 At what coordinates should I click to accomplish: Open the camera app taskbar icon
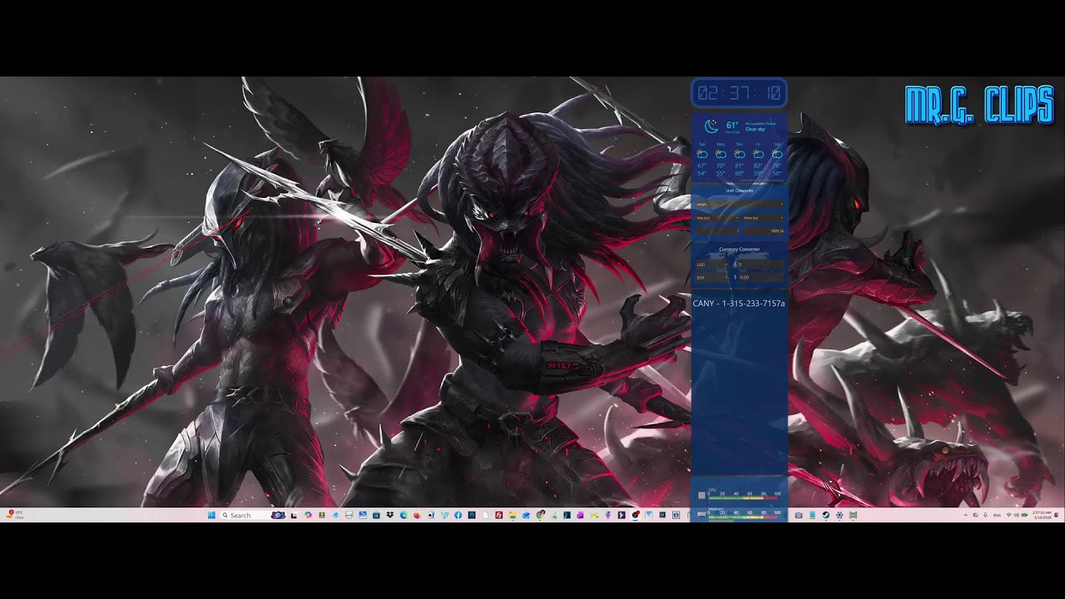pos(799,515)
